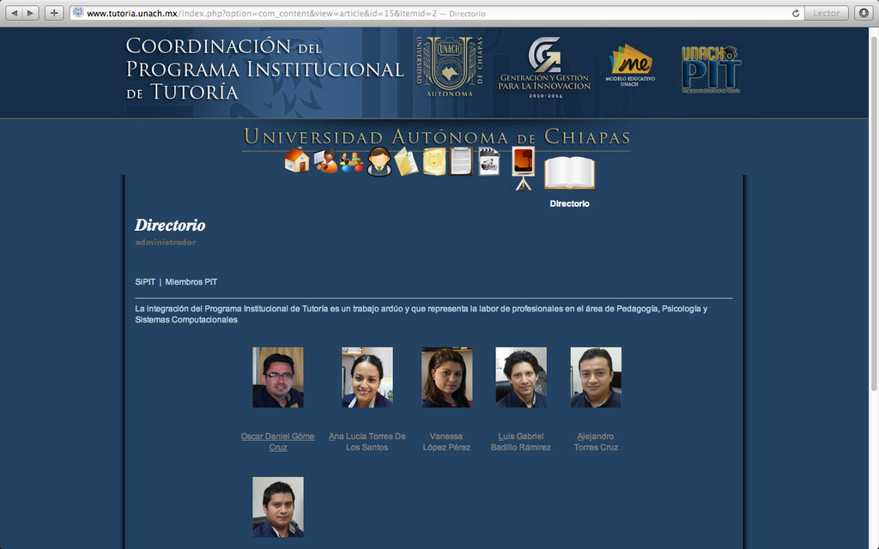Click the Universidad Autónoma de Chiapas banner text
Image resolution: width=879 pixels, height=549 pixels.
point(437,136)
